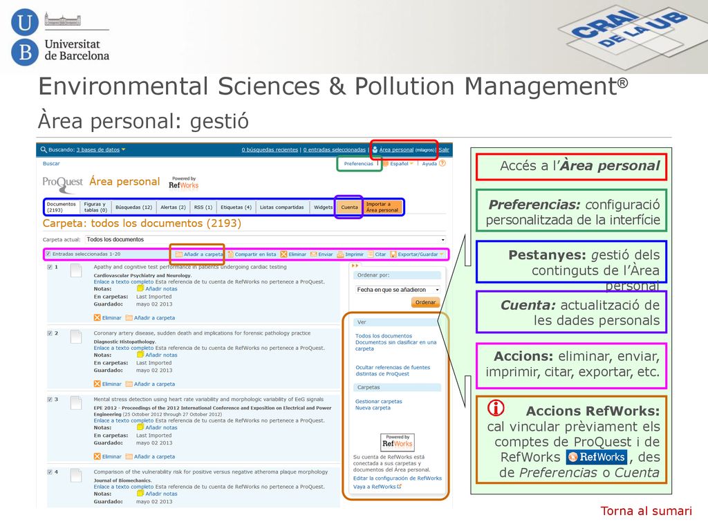Screen dimensions: 708x531
Task: Click the globe icon before Español
Action: 386,163
